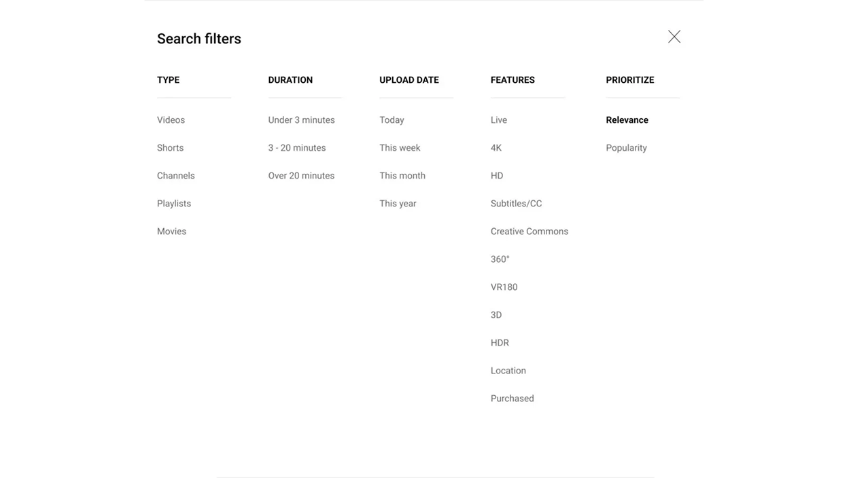The height and width of the screenshot is (478, 851).
Task: Show videos uploaded today
Action: 392,119
